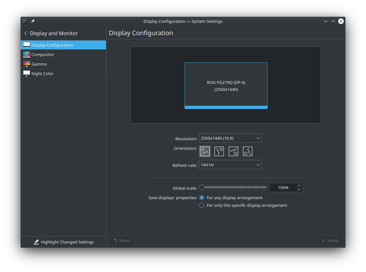Click the Display and Monitor back header

click(51, 33)
